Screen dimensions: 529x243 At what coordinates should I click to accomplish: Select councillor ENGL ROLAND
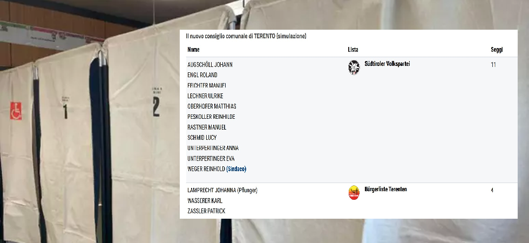click(202, 75)
